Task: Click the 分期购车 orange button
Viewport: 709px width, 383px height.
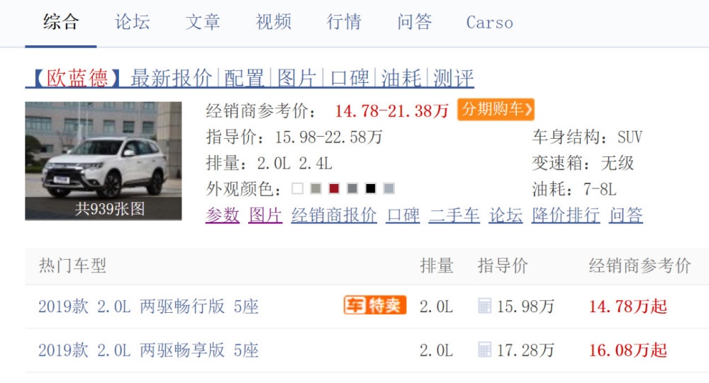Action: 496,109
